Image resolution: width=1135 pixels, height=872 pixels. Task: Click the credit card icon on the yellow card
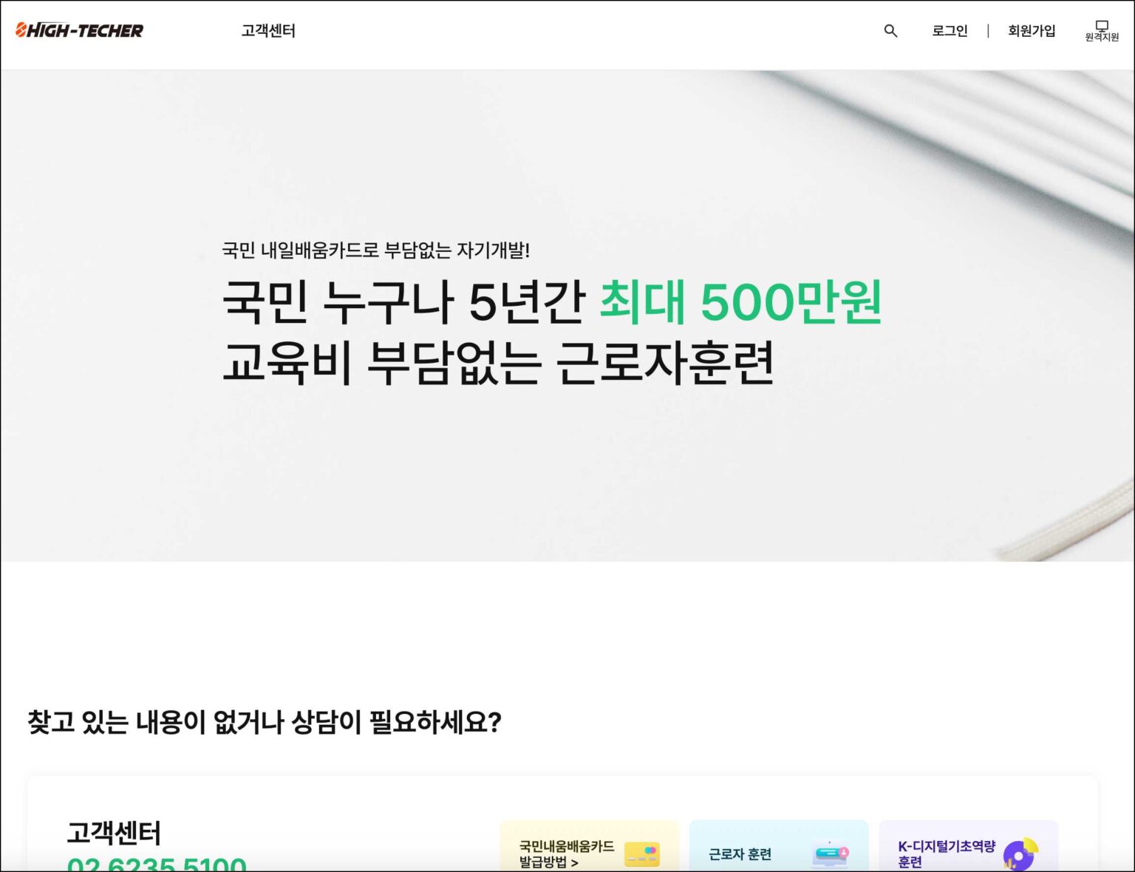[643, 854]
